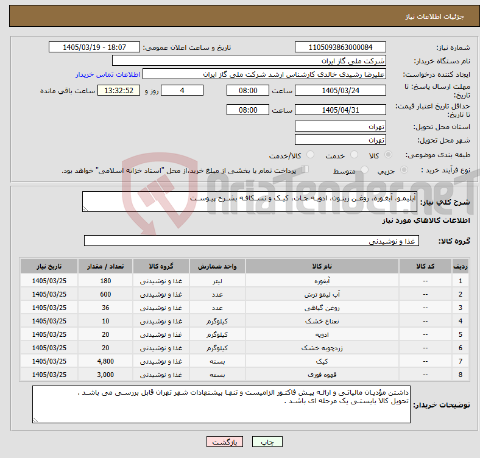Viewport: 480px width, 458px height.
Task: Click the remaining time field 13:32:52
Action: 119,90
